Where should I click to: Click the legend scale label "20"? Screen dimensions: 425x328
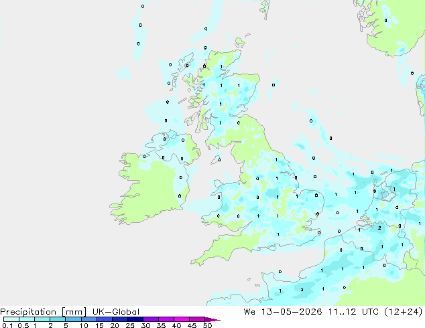(x=115, y=325)
